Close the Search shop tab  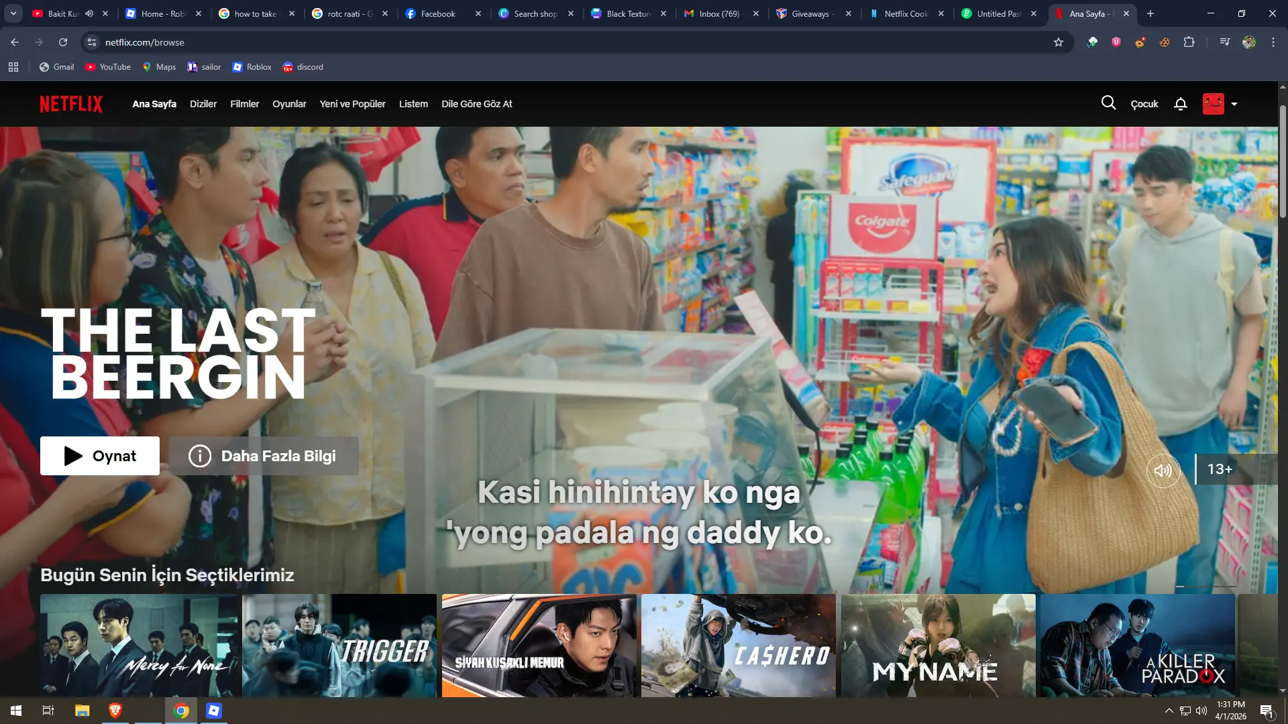571,13
